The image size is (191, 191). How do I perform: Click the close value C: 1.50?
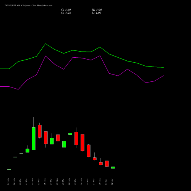tap(66, 10)
